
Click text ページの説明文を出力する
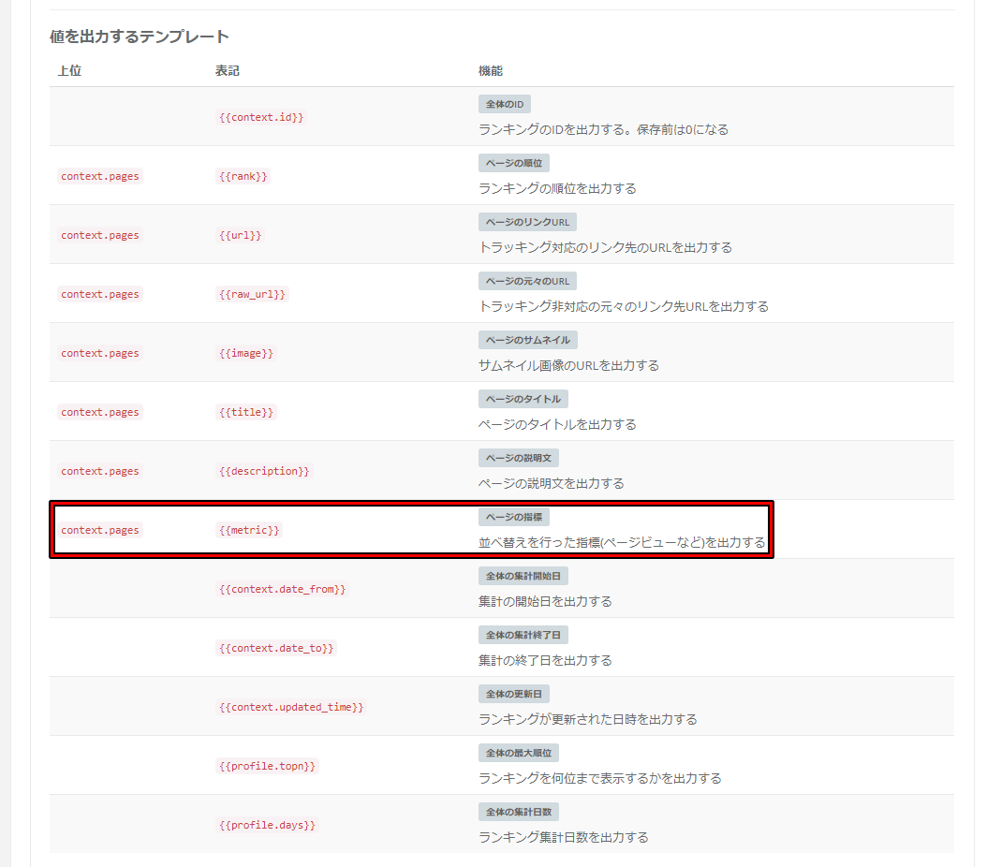pyautogui.click(x=552, y=484)
